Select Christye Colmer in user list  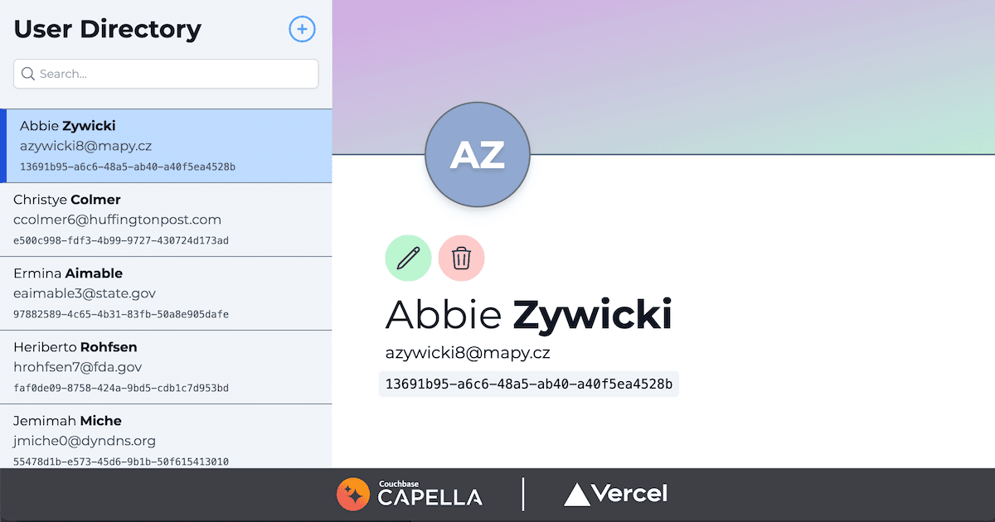tap(166, 220)
